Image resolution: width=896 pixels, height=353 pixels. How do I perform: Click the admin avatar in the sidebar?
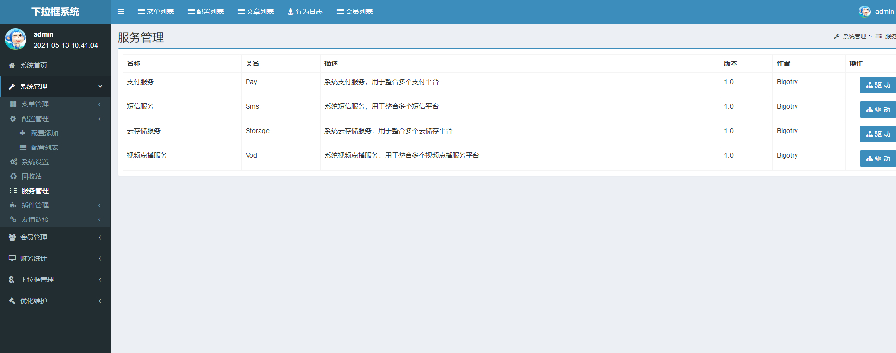[15, 39]
